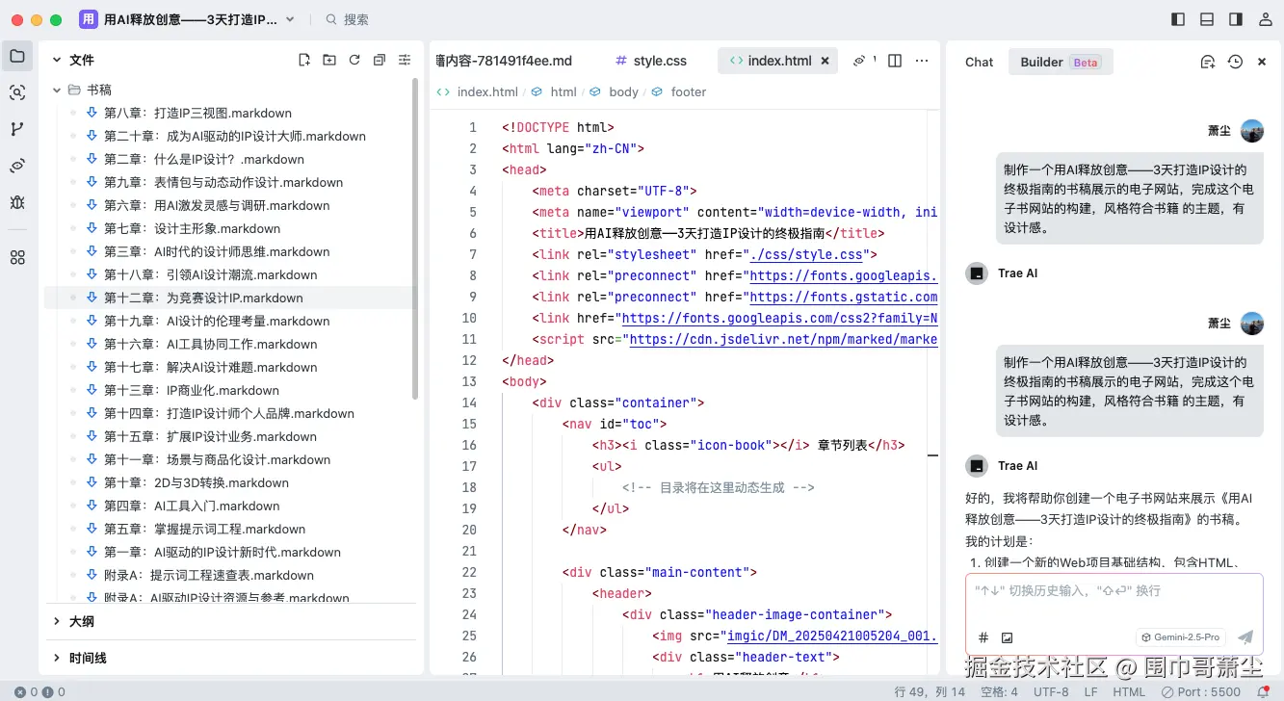Click the html breadcrumb item
The width and height of the screenshot is (1284, 701).
click(563, 91)
